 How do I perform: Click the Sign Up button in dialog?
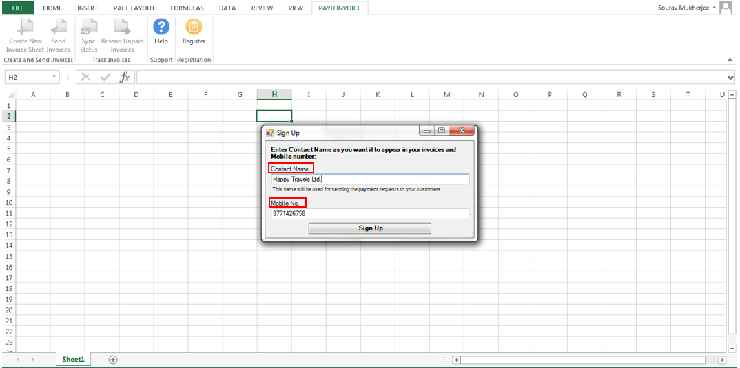click(370, 228)
